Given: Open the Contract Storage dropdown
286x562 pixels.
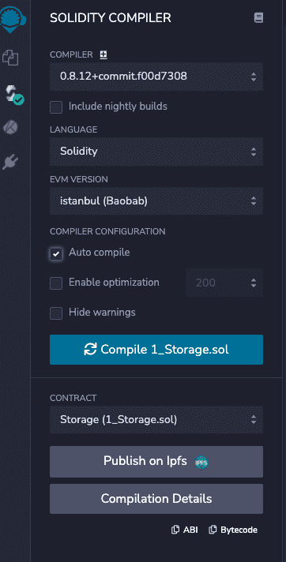Looking at the screenshot, I should coord(156,419).
